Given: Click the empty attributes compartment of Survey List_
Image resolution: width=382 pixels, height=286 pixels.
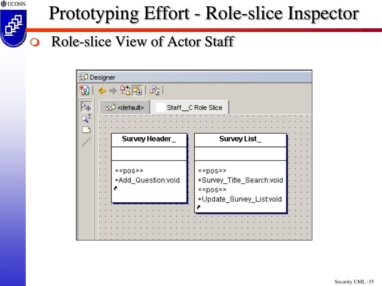Looking at the screenshot, I should click(x=240, y=154).
